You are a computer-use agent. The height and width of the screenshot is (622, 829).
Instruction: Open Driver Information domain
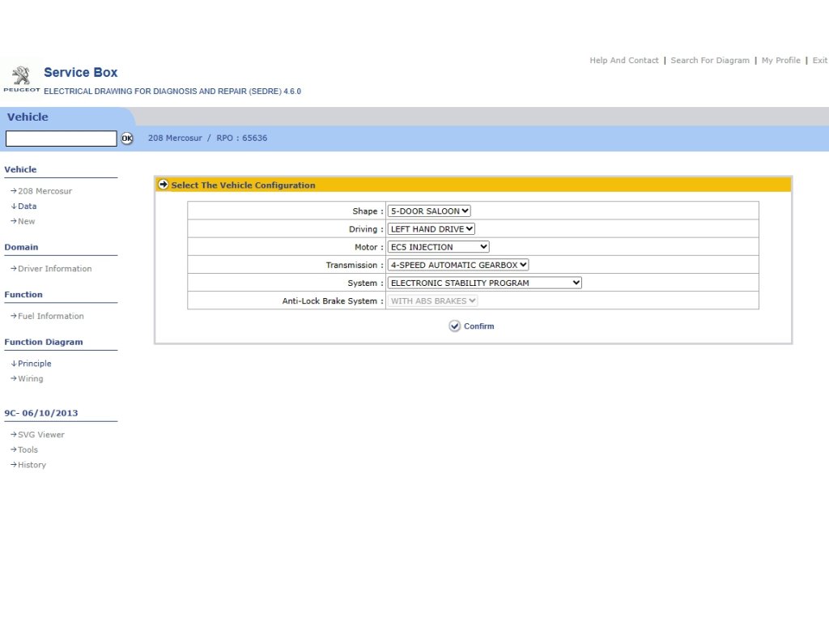point(54,269)
